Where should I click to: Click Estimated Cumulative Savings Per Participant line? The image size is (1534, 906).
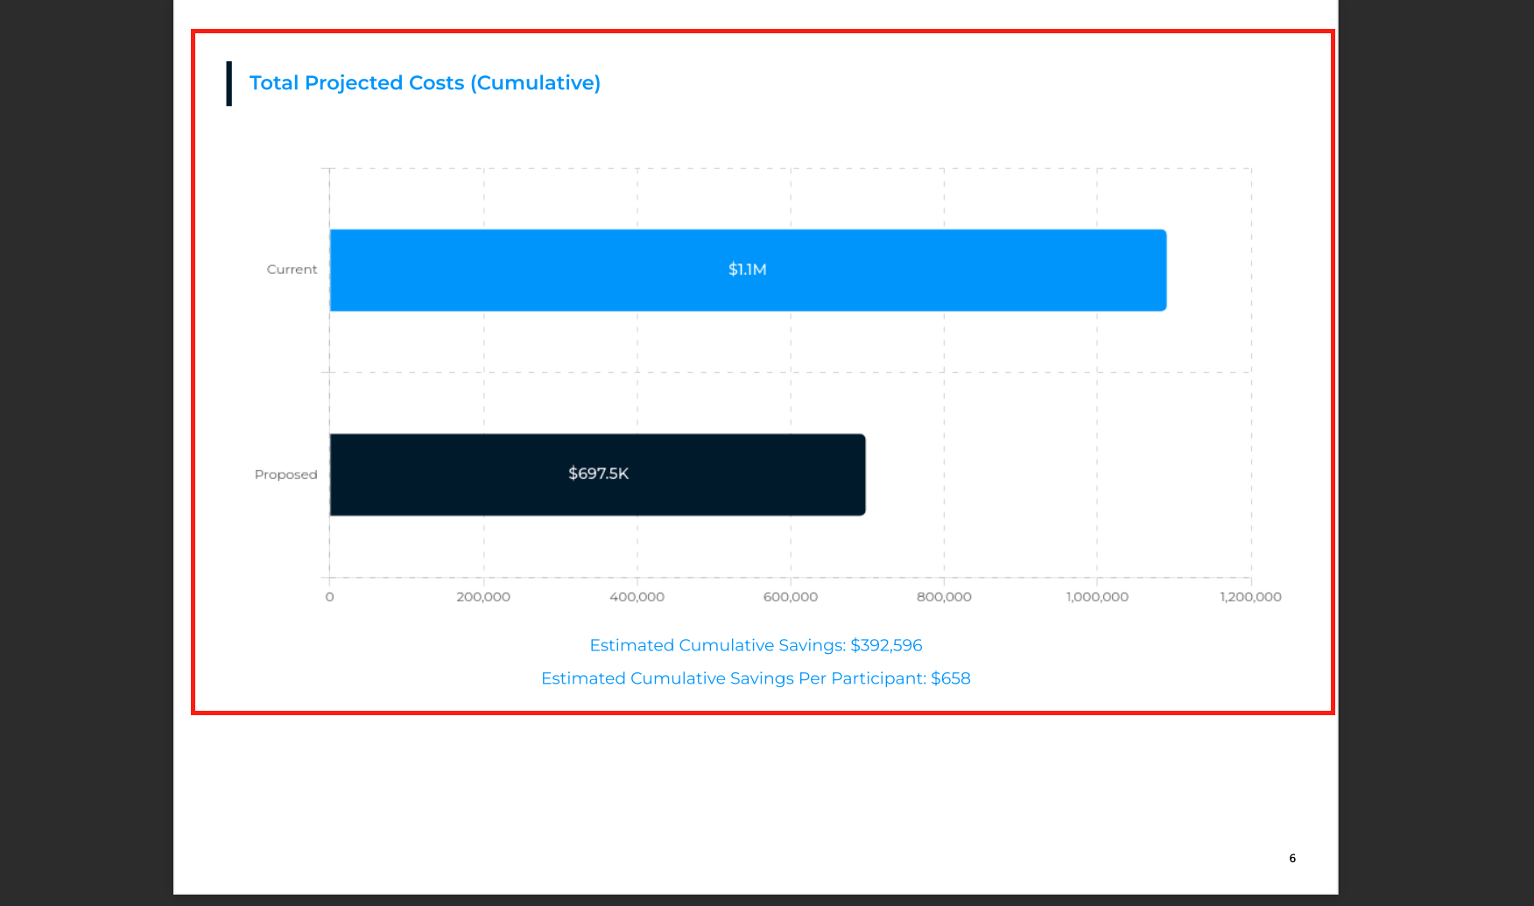tap(756, 678)
